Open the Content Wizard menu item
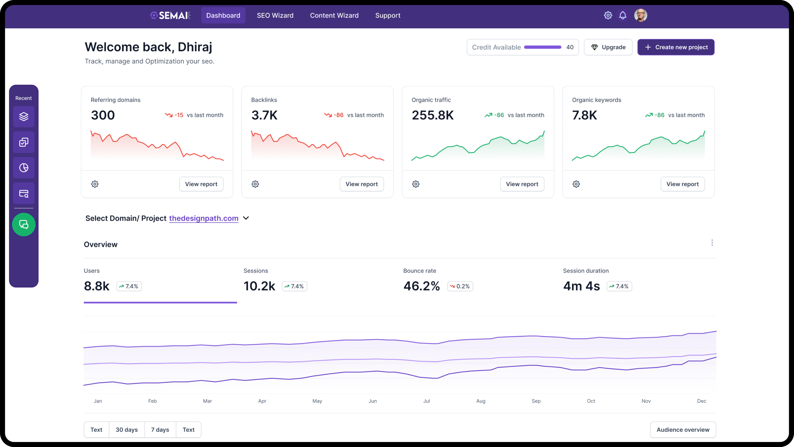This screenshot has width=794, height=447. click(334, 16)
